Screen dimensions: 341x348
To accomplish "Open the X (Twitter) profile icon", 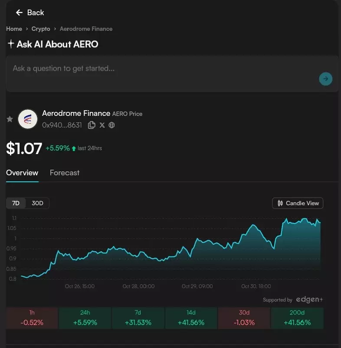I will [102, 125].
